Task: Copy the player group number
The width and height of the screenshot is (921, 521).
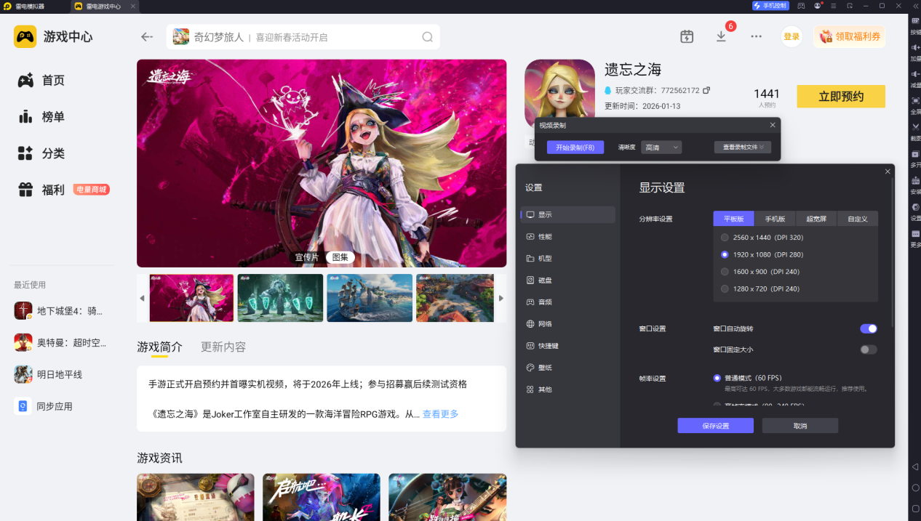Action: pyautogui.click(x=706, y=91)
